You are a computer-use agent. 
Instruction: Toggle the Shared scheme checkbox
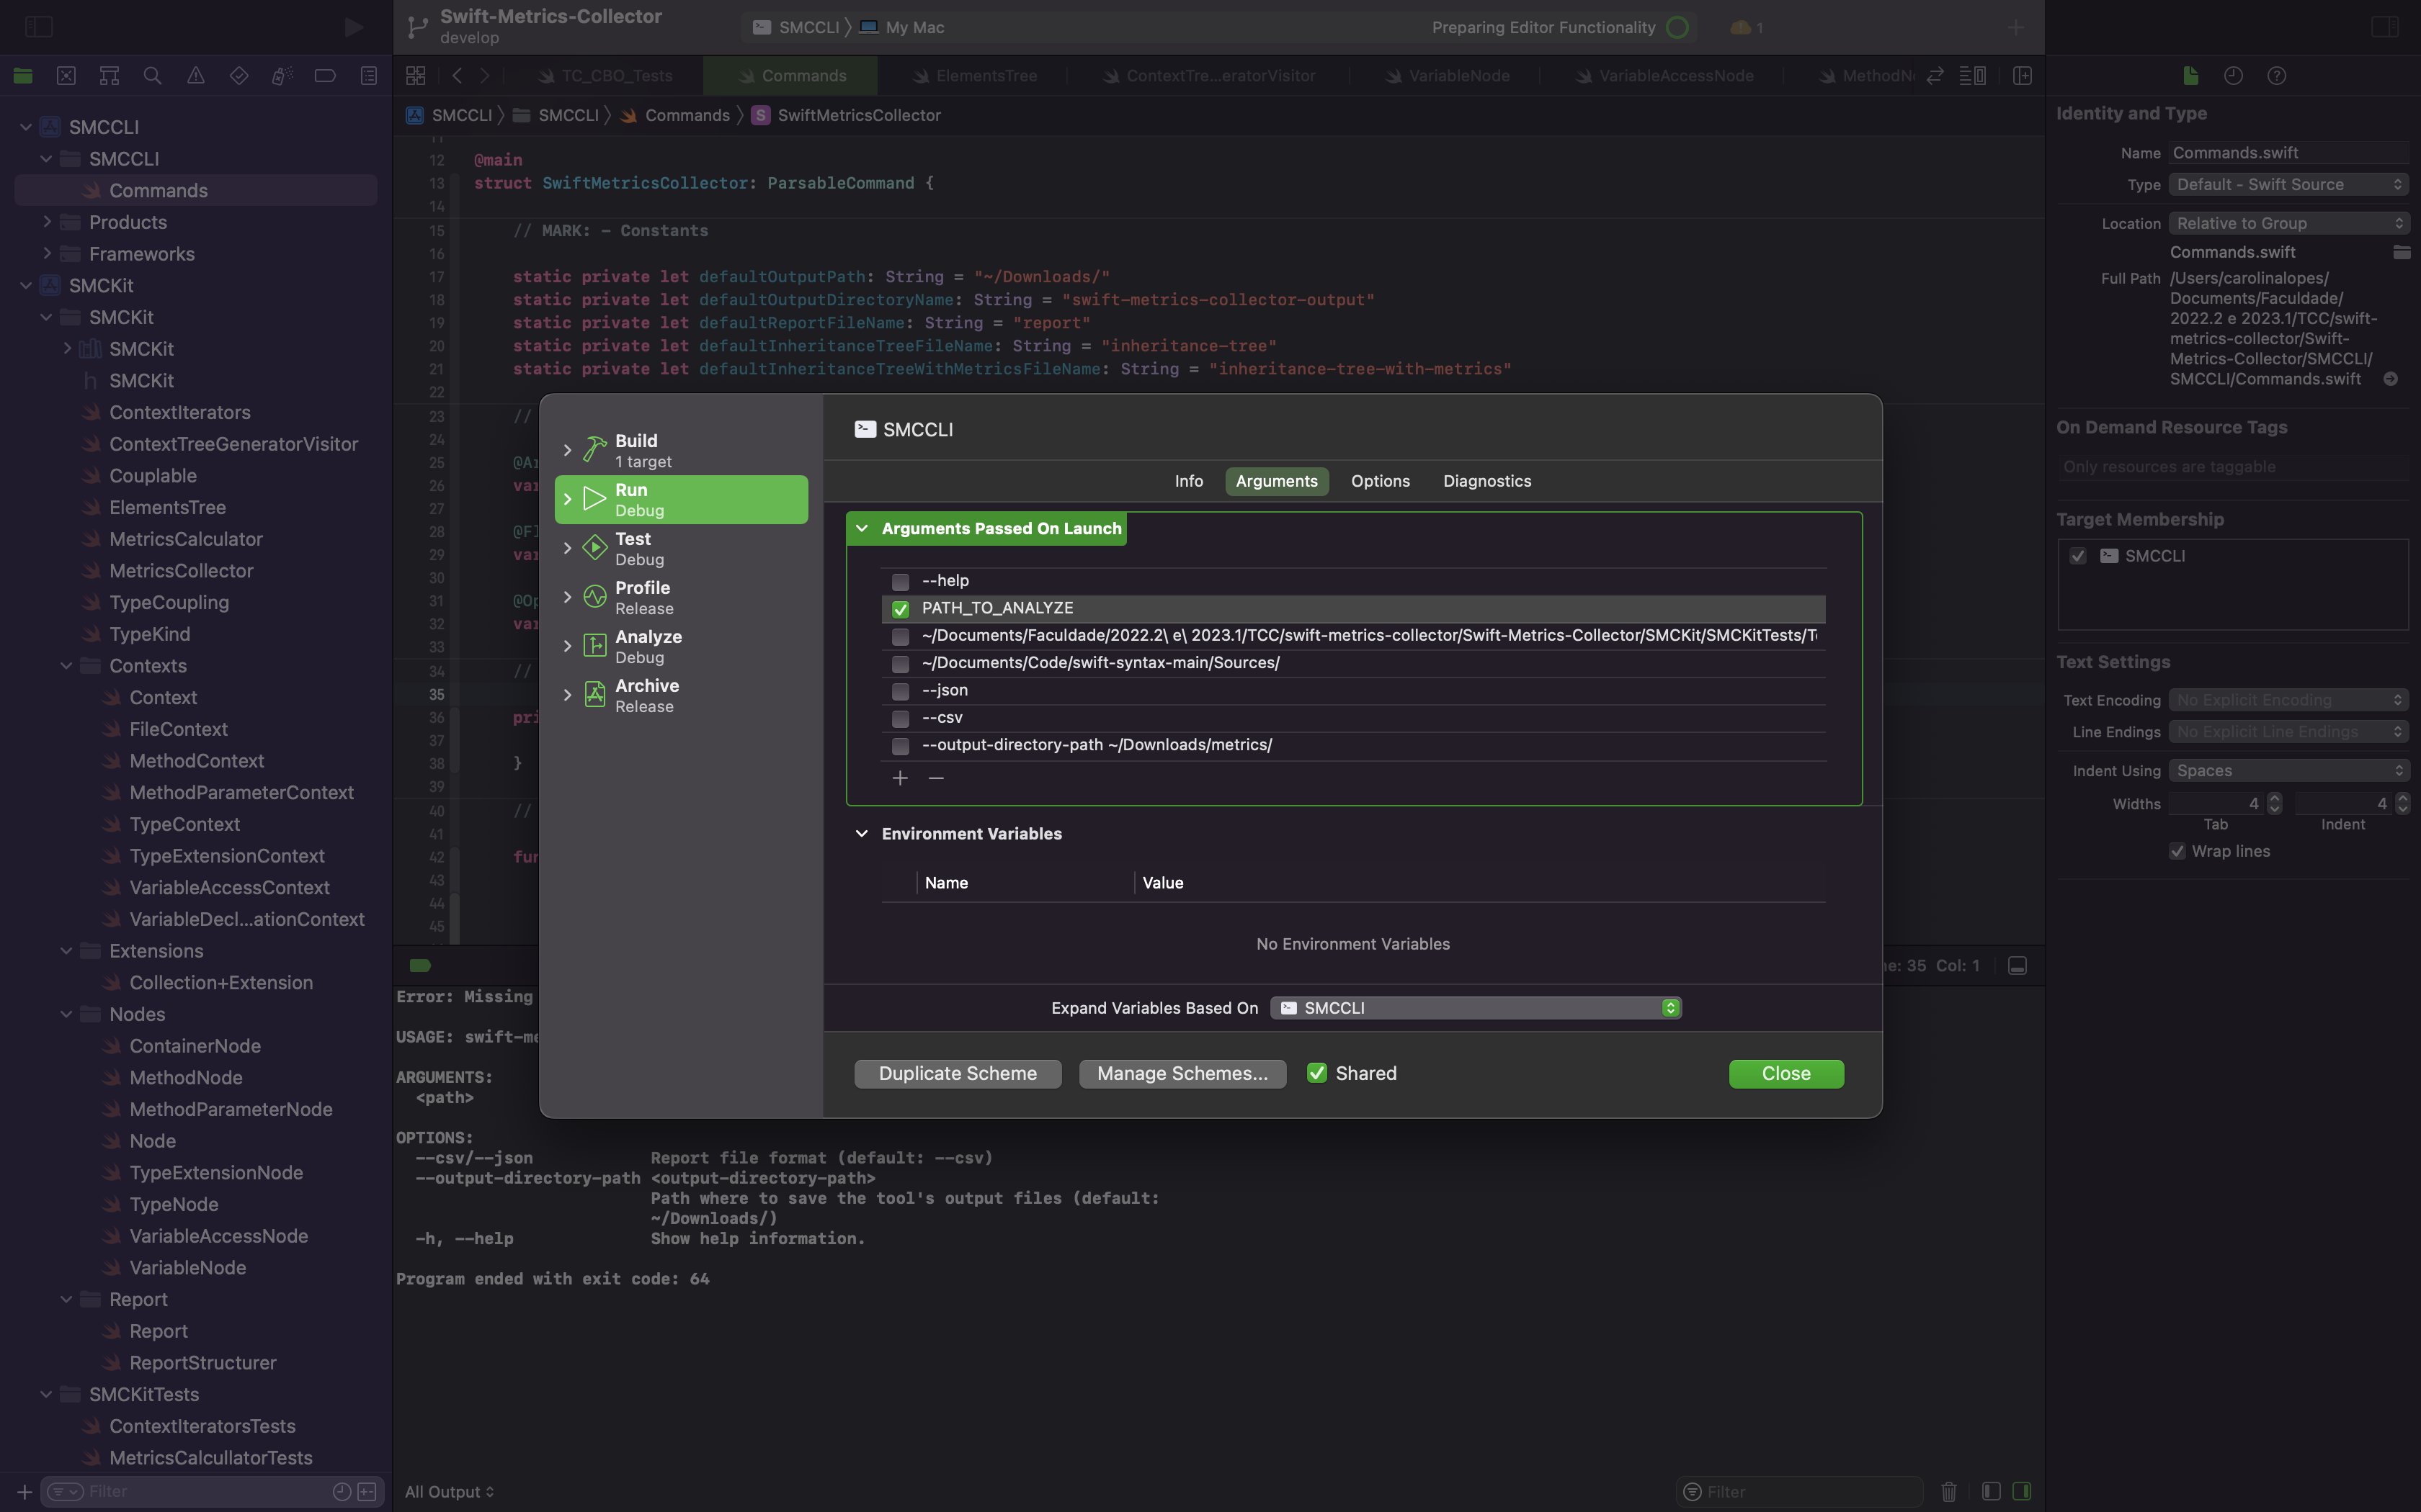(1316, 1073)
